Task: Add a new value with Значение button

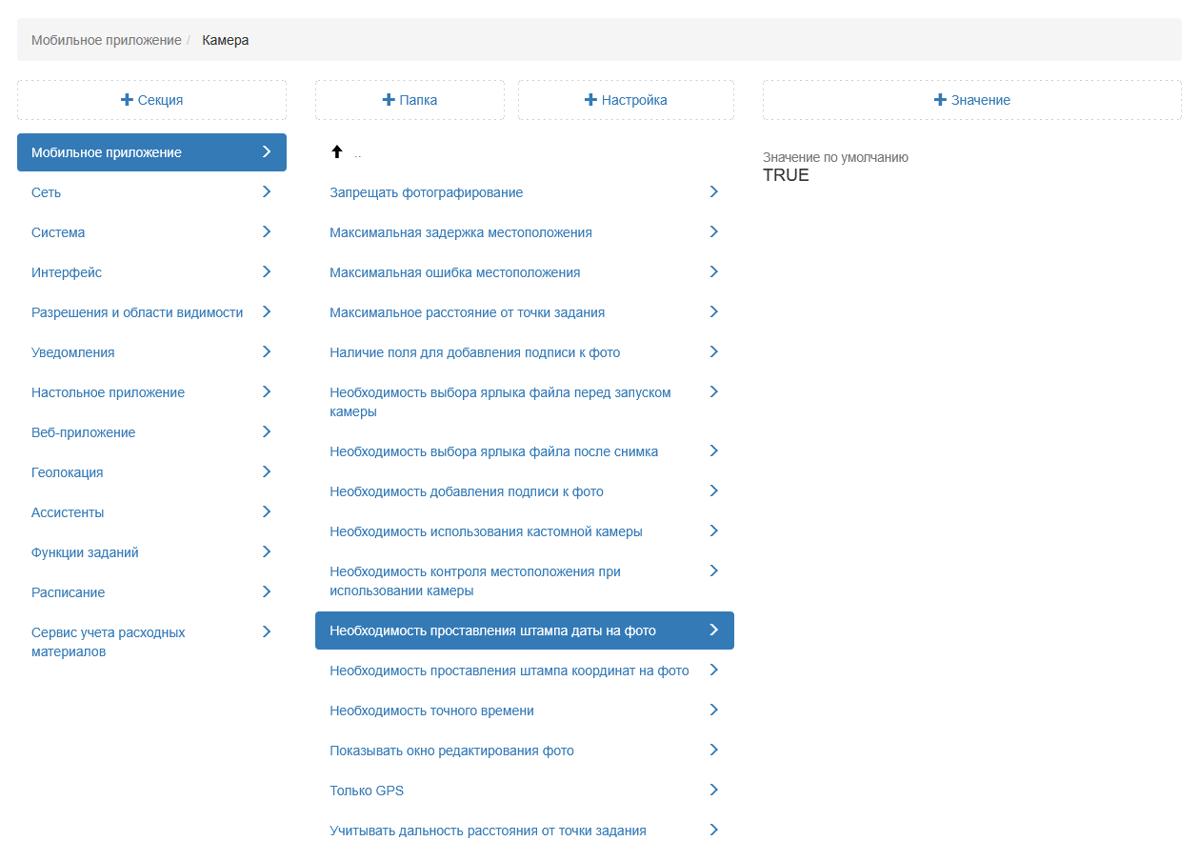Action: 971,100
